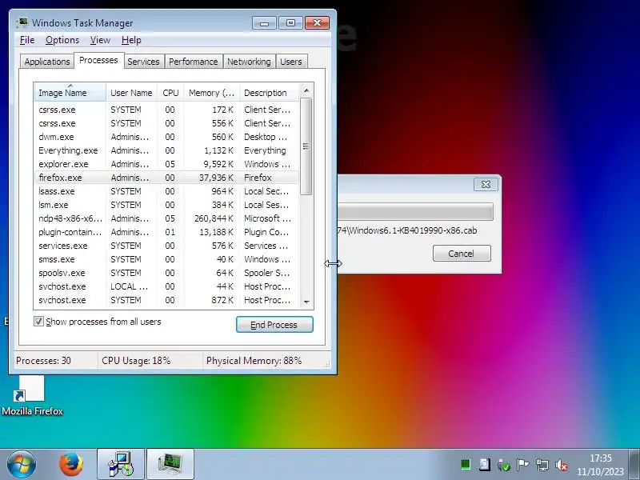Switch to the Applications tab
Screen dimensions: 640x480
(x=47, y=62)
